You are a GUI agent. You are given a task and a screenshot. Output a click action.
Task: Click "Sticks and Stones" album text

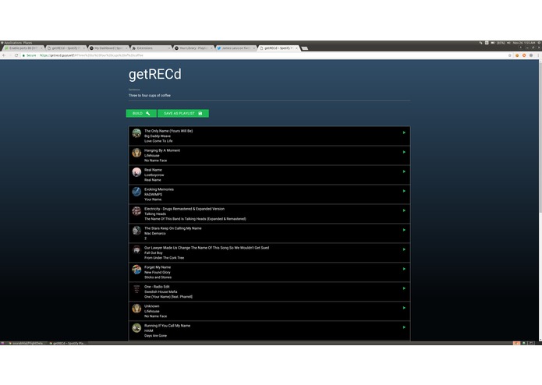158,277
